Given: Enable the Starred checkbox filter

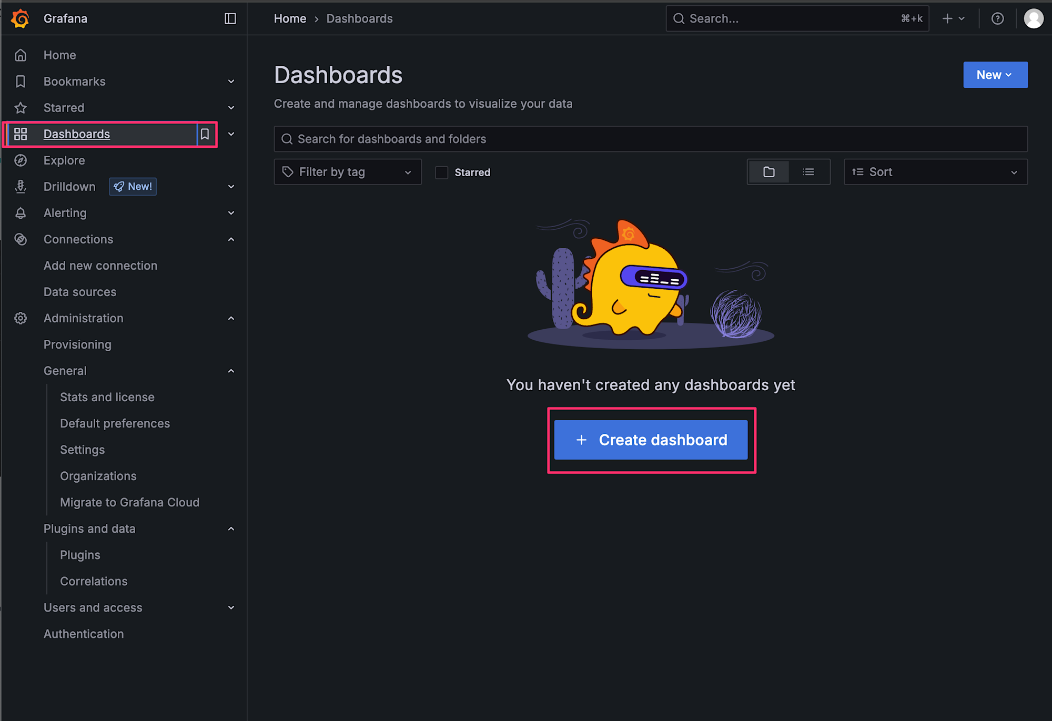Looking at the screenshot, I should point(442,172).
